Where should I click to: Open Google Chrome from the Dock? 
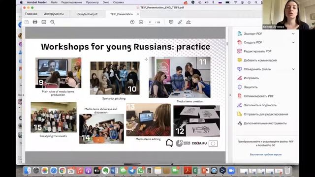tap(63, 171)
